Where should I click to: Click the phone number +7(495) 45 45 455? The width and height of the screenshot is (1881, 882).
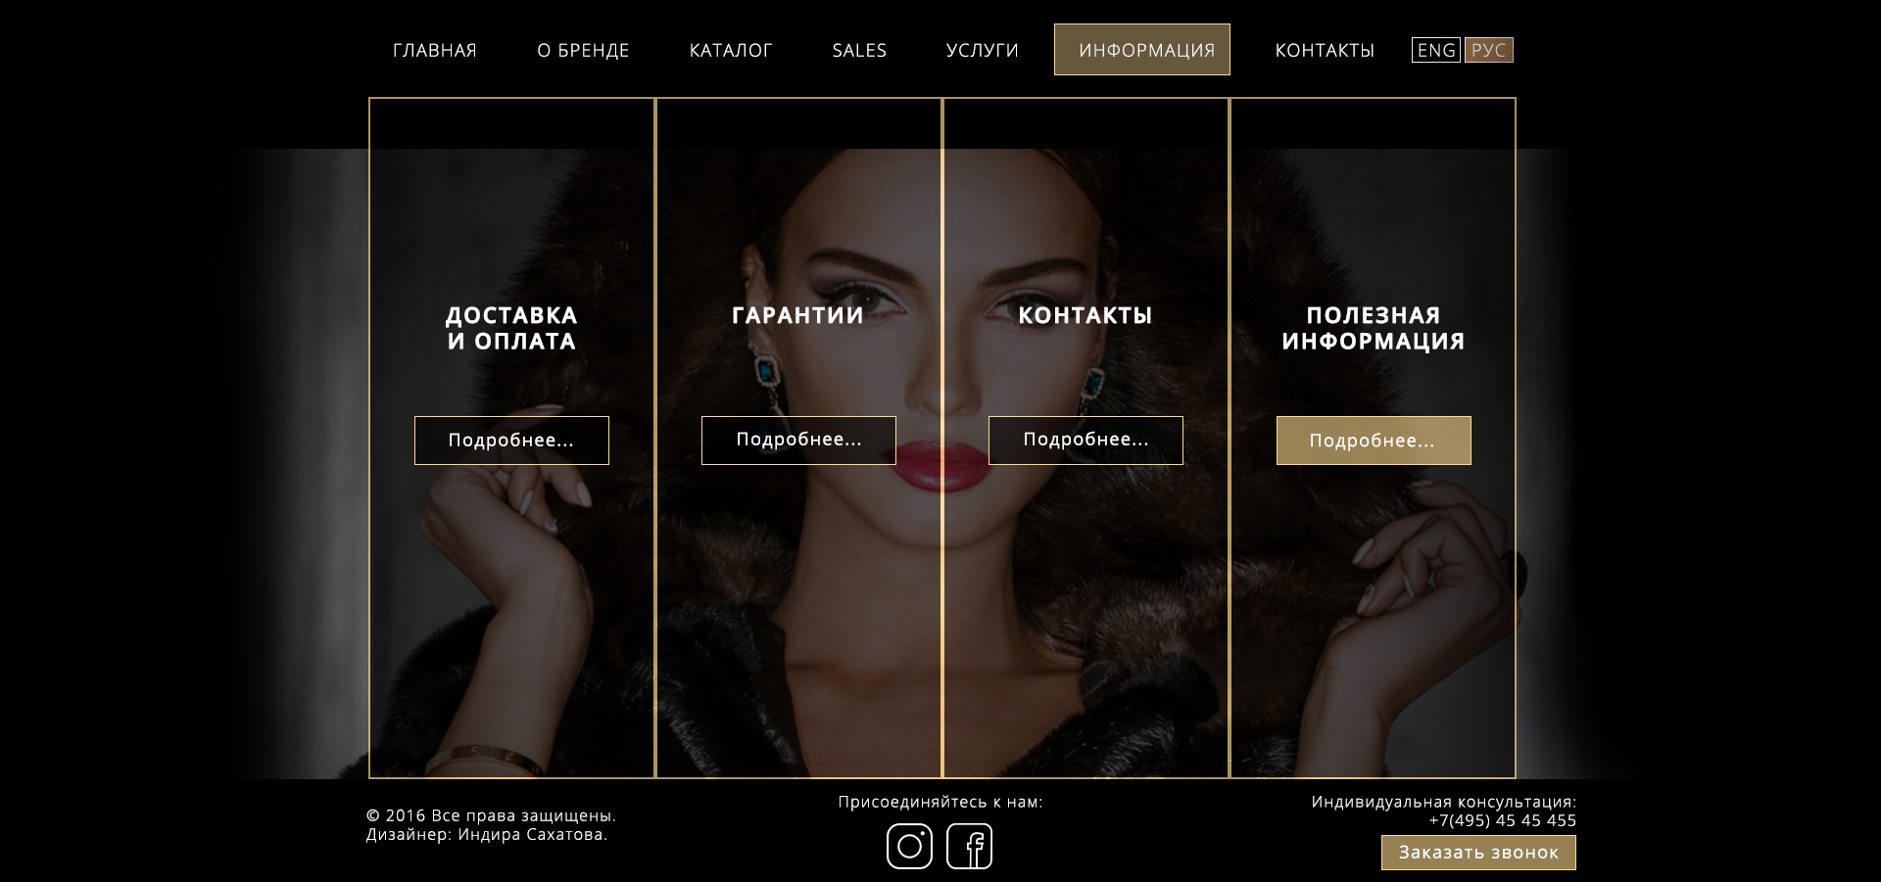click(x=1503, y=820)
